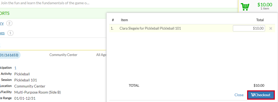Open the category link with badge 2
The image size is (278, 102).
click(x=2, y=23)
